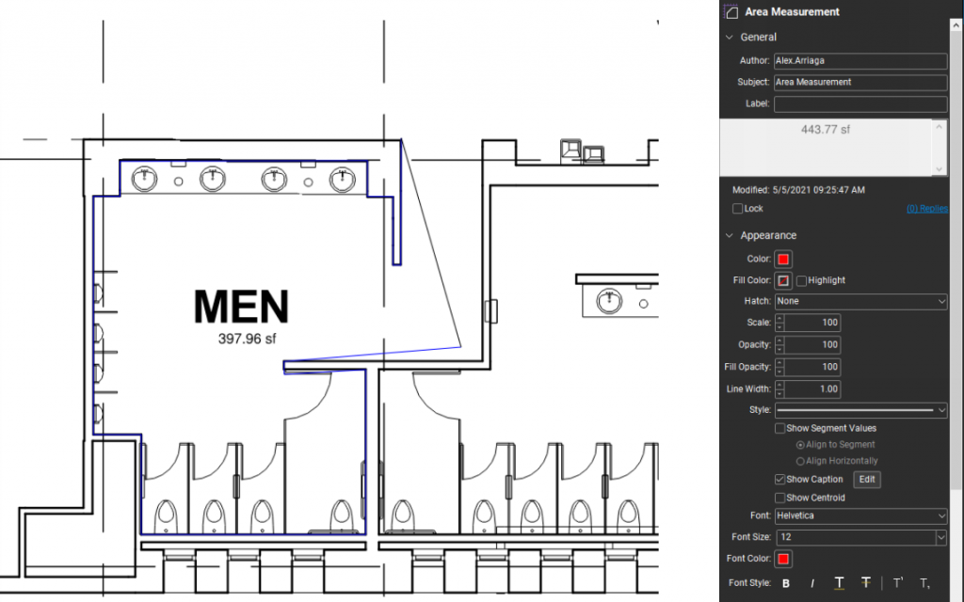The width and height of the screenshot is (964, 602).
Task: Collapse the General section
Action: pyautogui.click(x=728, y=37)
